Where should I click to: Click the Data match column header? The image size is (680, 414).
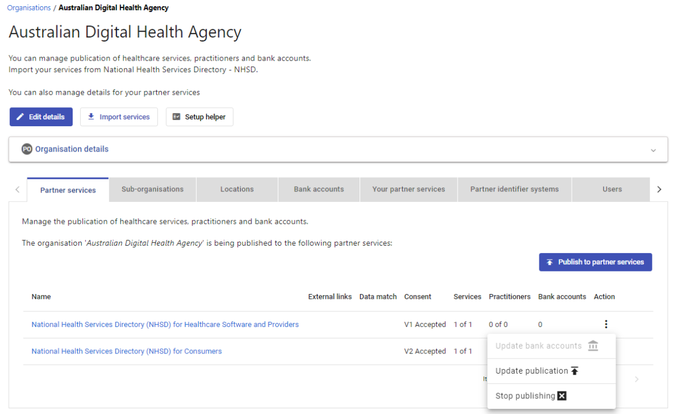(x=378, y=297)
